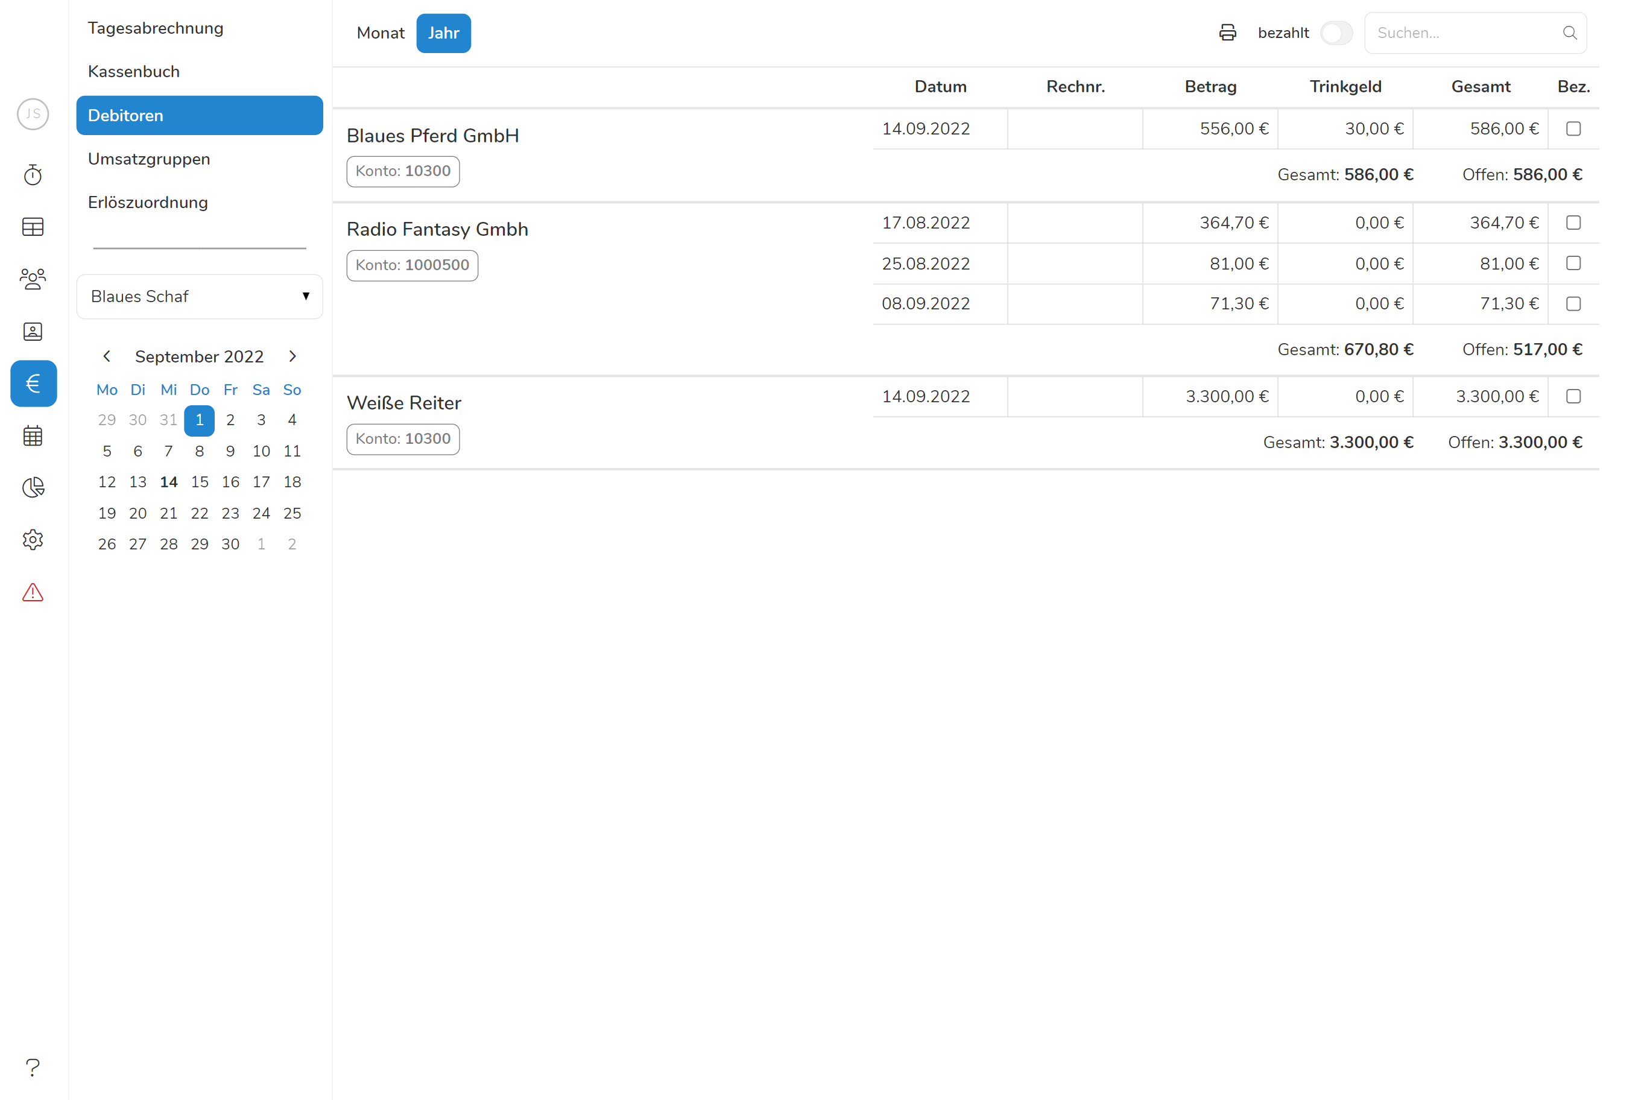Check paid box for Blaues Pferd 14.09.2022
1650x1100 pixels.
[x=1573, y=129]
